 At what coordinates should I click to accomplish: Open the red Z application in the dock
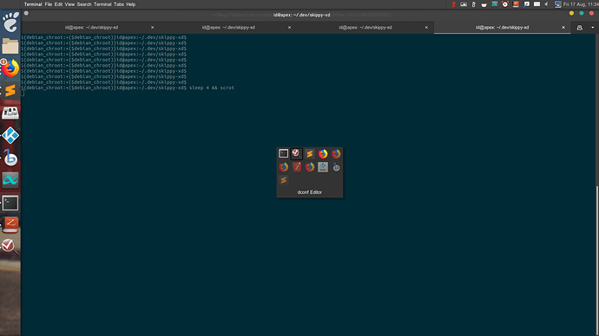click(10, 224)
